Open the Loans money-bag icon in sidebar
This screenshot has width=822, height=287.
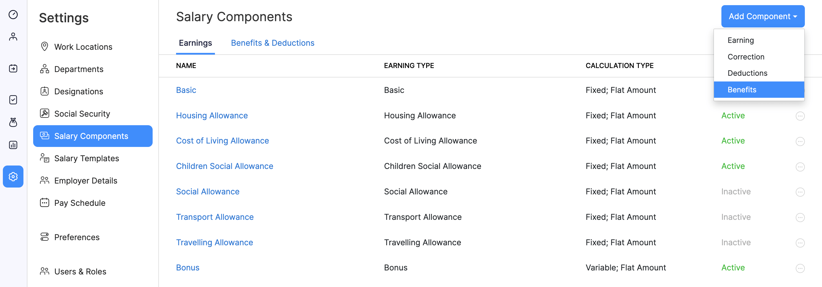13,122
